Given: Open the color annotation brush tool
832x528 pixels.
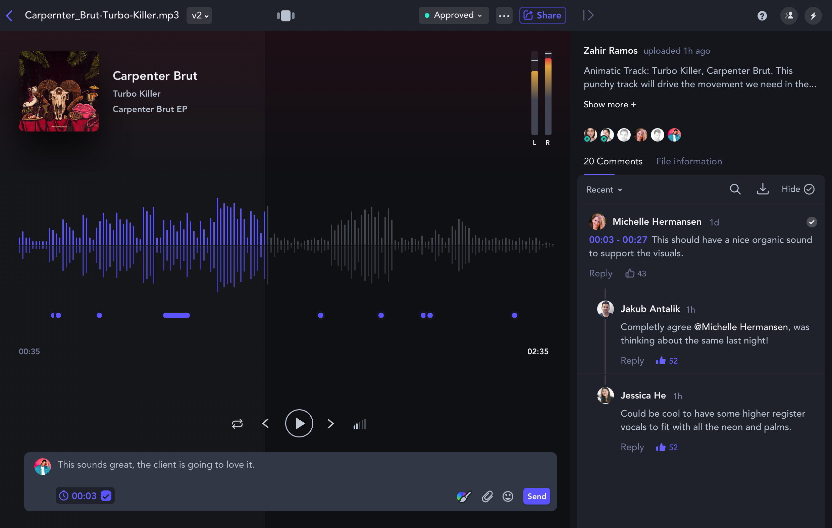Looking at the screenshot, I should pos(464,496).
